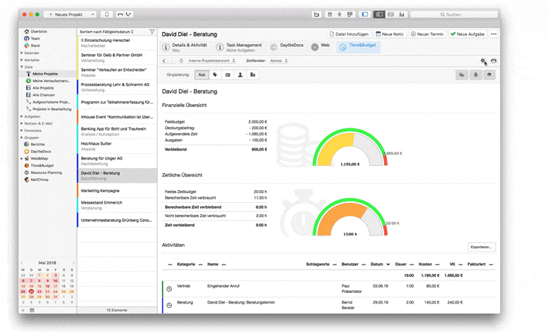
Task: Click the Neues Projekt button
Action: 66,14
